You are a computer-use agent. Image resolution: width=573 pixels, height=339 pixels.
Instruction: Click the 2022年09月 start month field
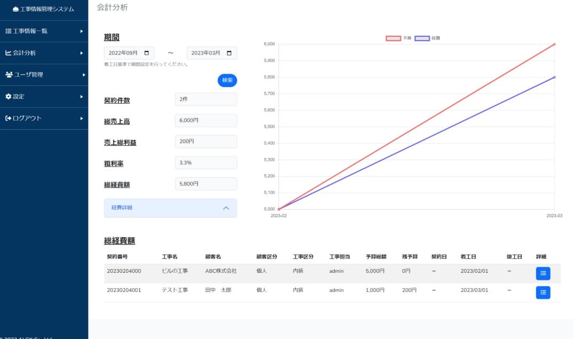129,53
